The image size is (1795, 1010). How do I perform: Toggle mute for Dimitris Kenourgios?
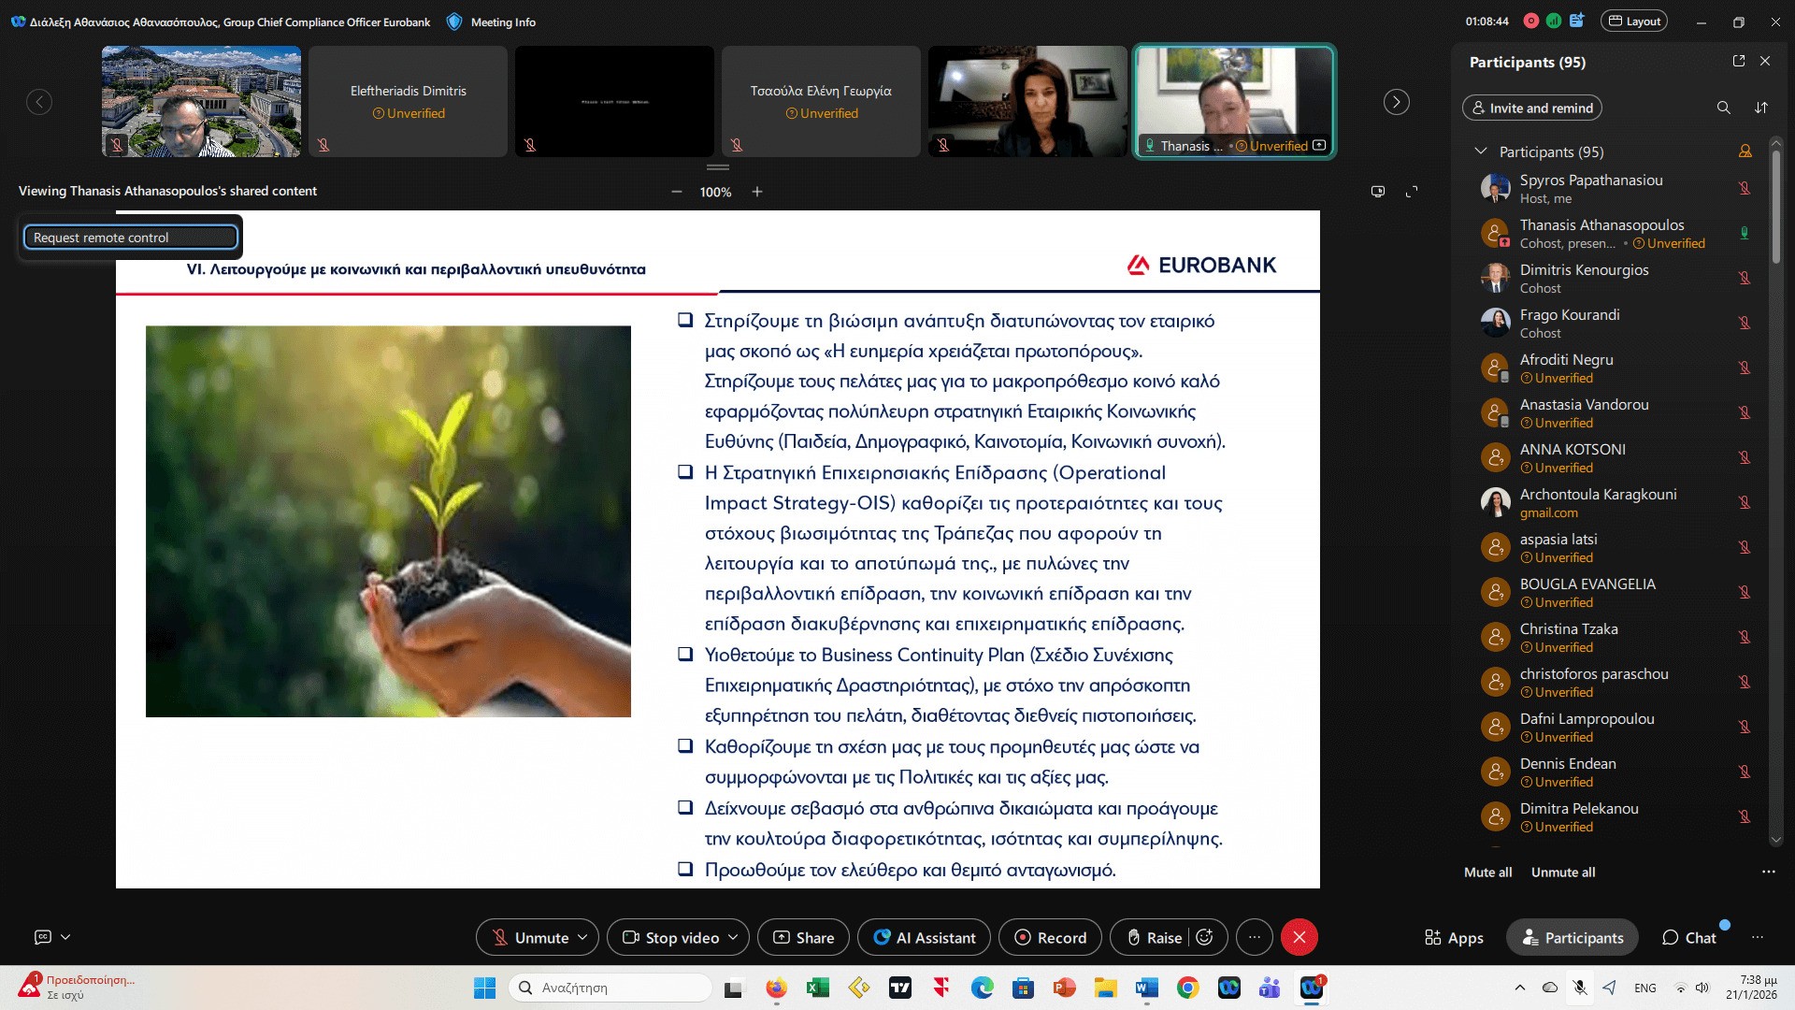pos(1745,278)
